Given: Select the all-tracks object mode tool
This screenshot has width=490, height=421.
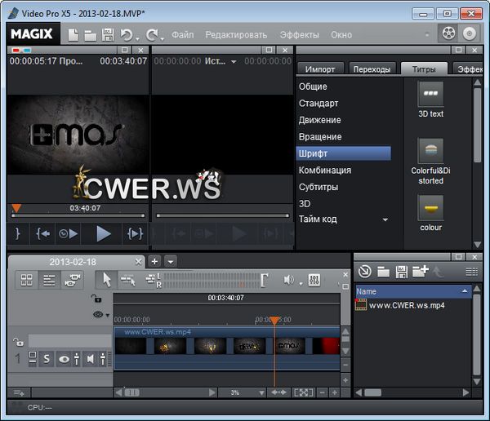Looking at the screenshot, I should click(x=149, y=280).
